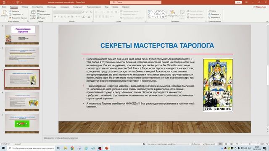Collapse the ribbon with the chevron

tap(267, 21)
